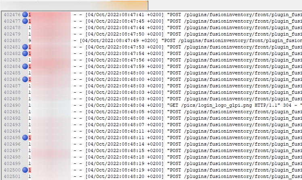Click the /pics/login_logo_glpi.png path text
Image resolution: width=302 pixels, height=180 pixels.
pos(216,105)
